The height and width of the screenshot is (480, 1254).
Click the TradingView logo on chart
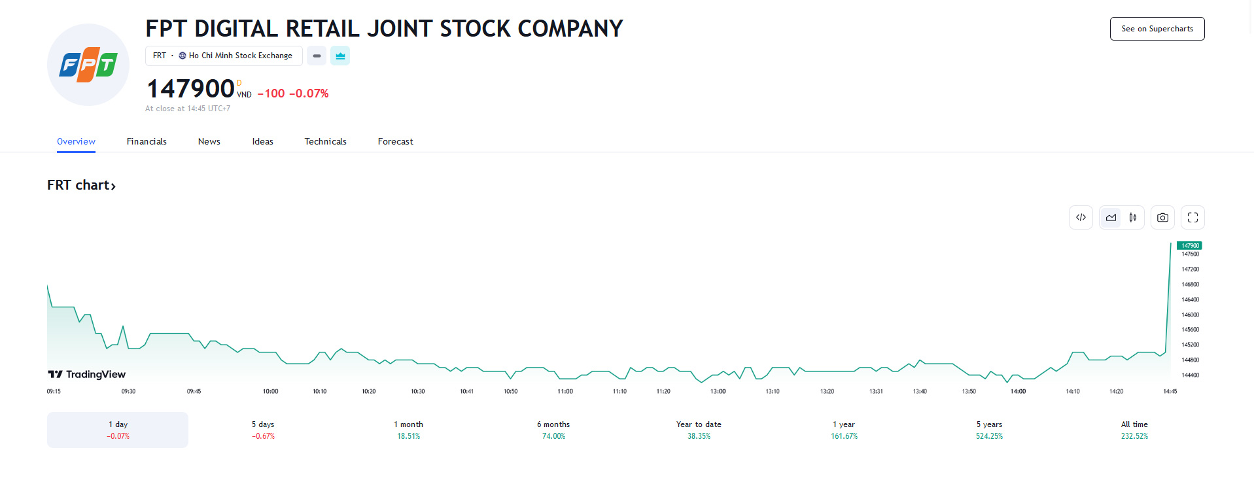pyautogui.click(x=86, y=374)
